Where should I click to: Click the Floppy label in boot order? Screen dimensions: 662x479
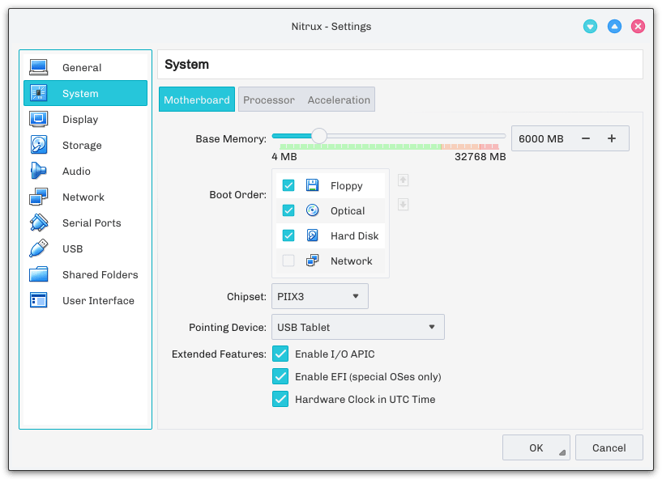[x=346, y=185]
